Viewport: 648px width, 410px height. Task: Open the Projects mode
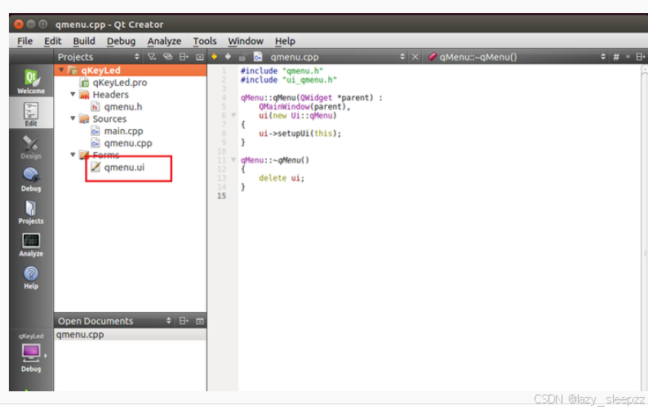pos(31,212)
